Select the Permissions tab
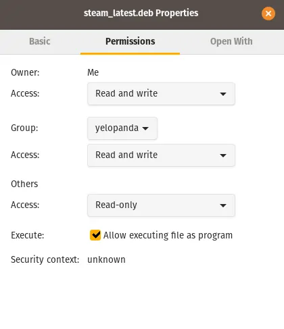284x329 pixels. pyautogui.click(x=131, y=42)
